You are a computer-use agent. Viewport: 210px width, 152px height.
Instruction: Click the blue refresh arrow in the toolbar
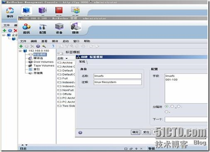coord(53,46)
